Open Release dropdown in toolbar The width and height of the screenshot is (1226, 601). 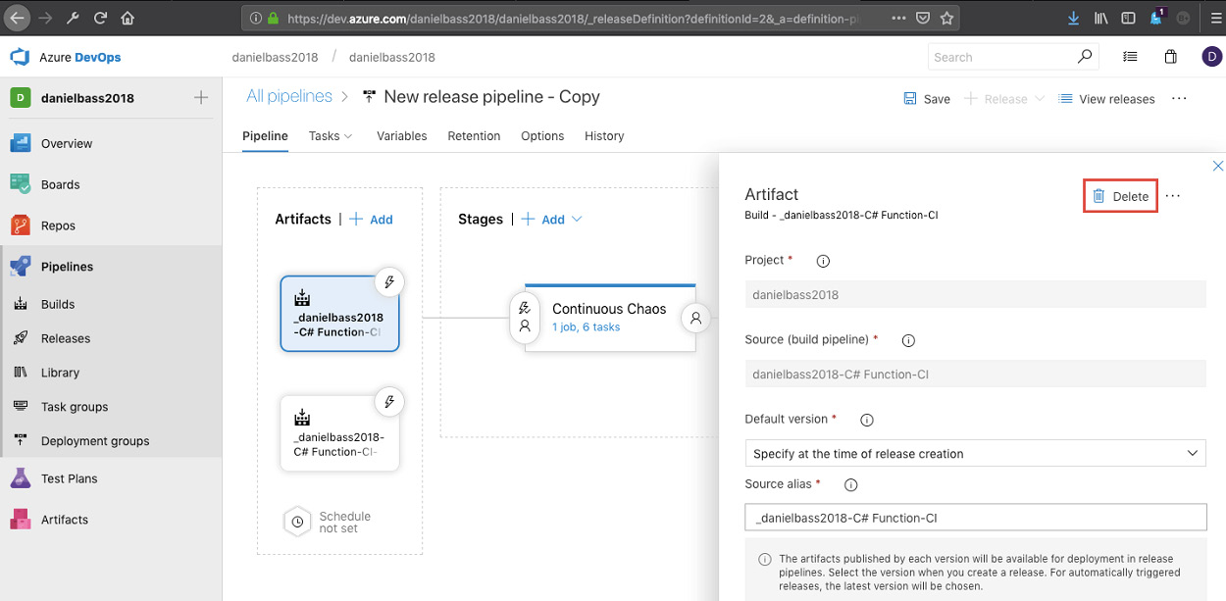click(x=1039, y=99)
